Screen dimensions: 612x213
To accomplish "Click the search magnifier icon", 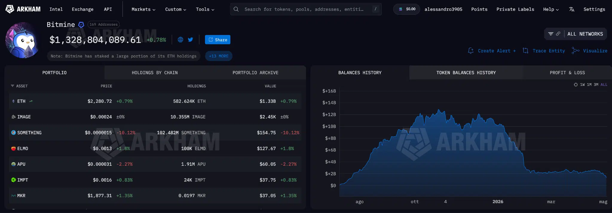I will pos(236,9).
